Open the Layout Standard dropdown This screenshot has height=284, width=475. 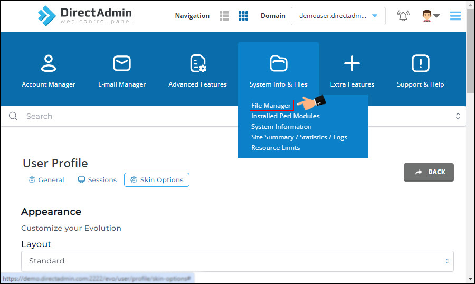click(237, 261)
